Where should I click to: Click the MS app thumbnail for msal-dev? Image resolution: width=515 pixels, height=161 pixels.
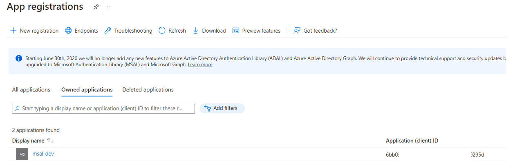22,154
